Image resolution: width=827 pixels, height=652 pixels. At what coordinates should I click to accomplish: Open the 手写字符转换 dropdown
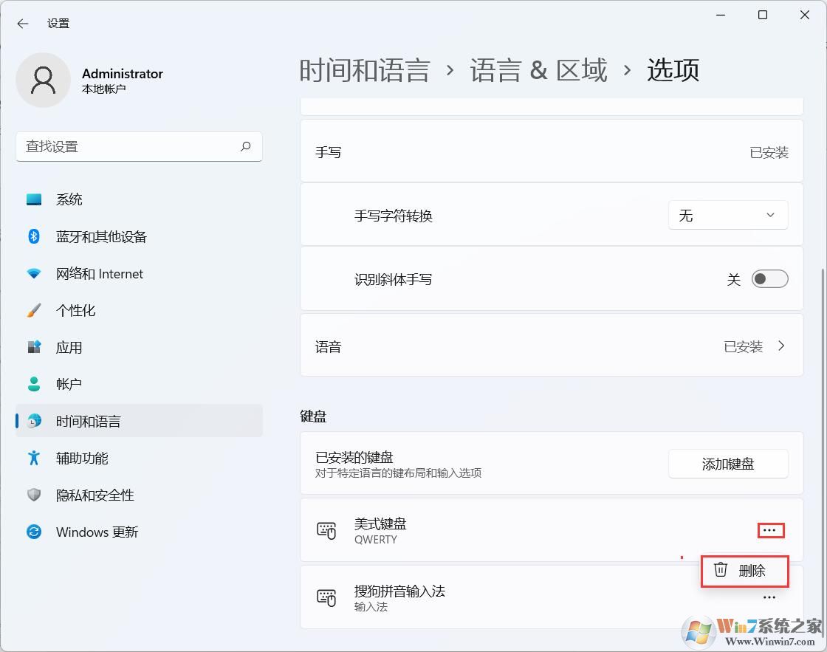pyautogui.click(x=728, y=215)
